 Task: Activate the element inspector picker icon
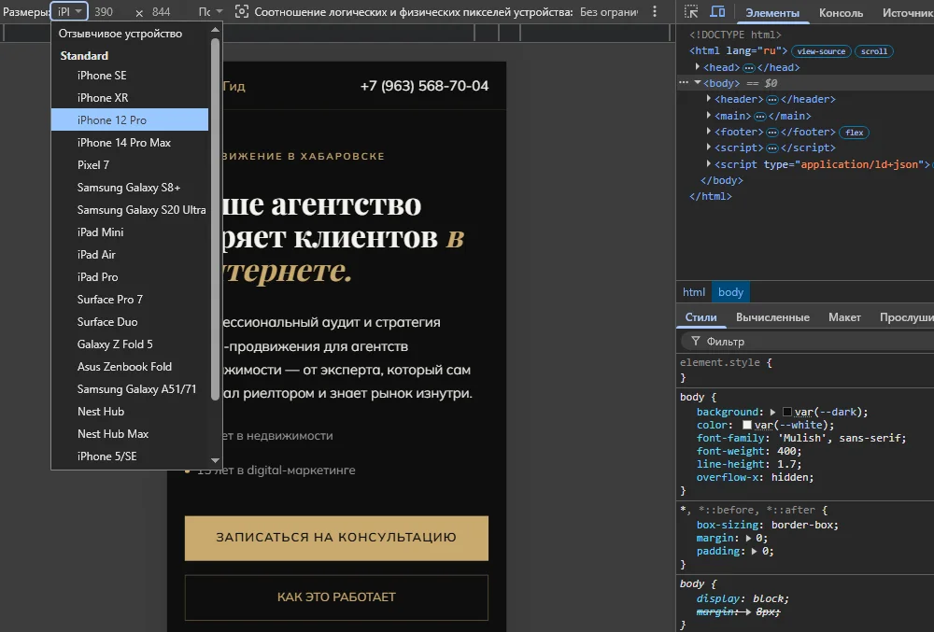691,11
